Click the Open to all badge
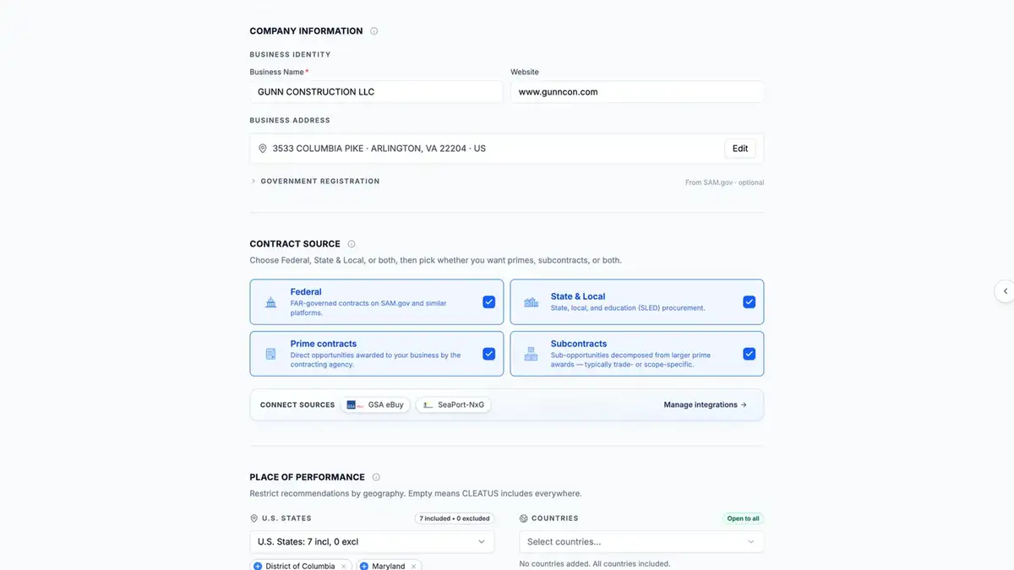The height and width of the screenshot is (570, 1014). point(744,518)
